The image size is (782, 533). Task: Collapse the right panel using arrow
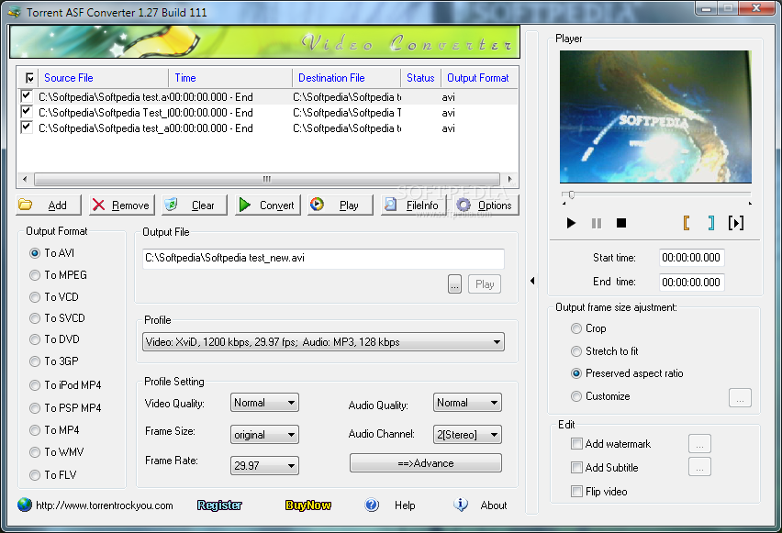tap(532, 281)
